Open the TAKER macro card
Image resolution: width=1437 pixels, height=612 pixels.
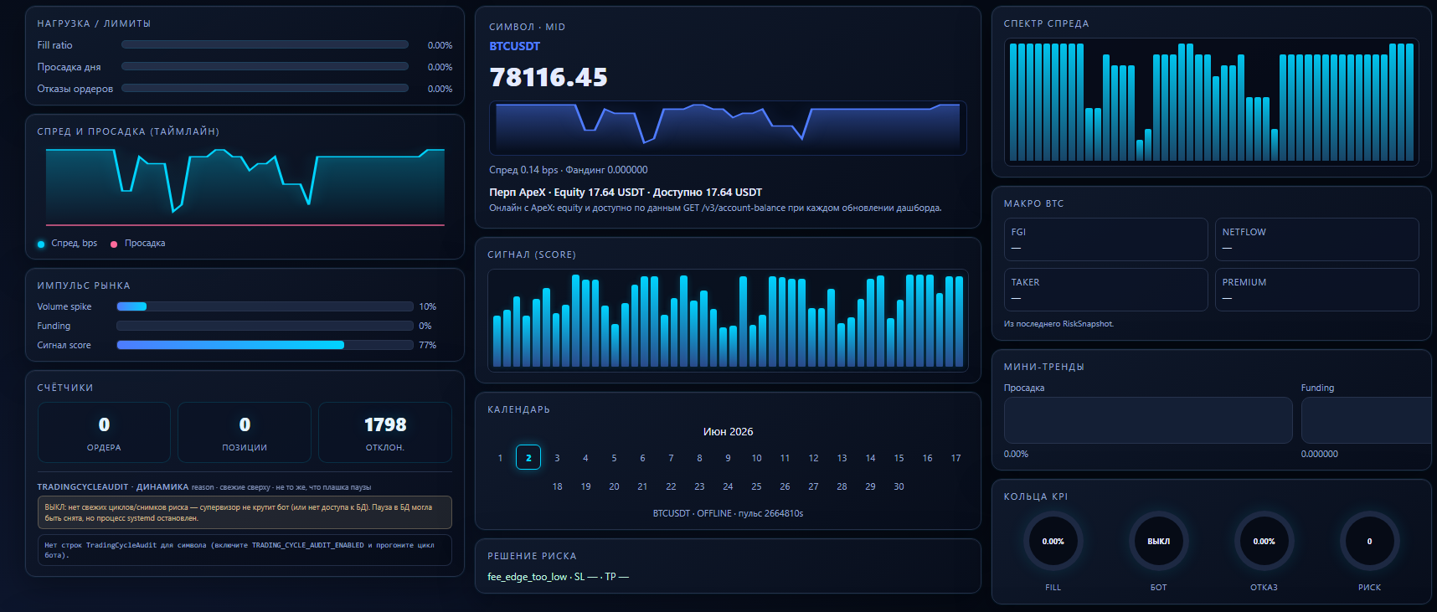tap(1105, 290)
